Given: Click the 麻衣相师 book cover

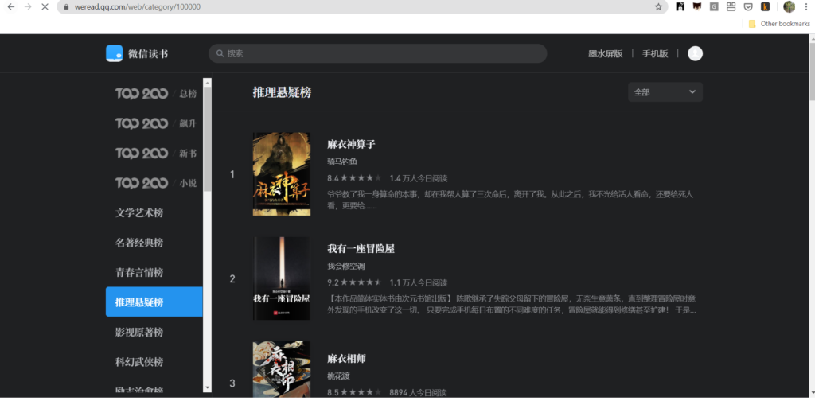Looking at the screenshot, I should pos(282,369).
